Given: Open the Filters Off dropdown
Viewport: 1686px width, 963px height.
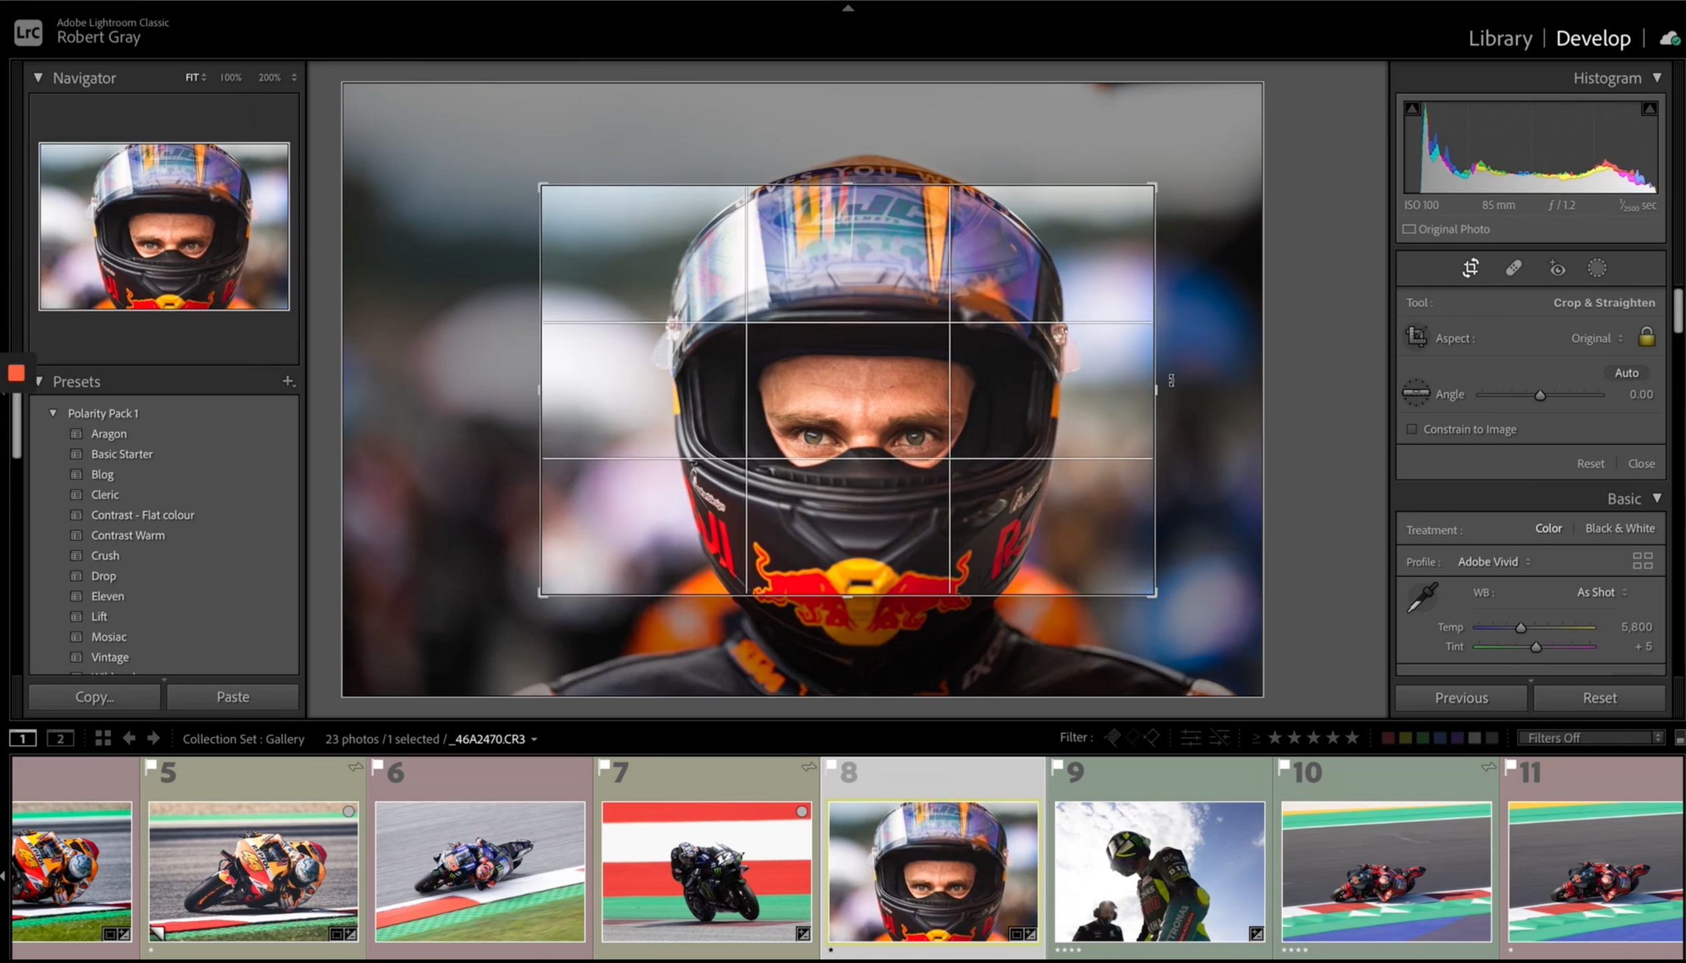Looking at the screenshot, I should click(1590, 738).
